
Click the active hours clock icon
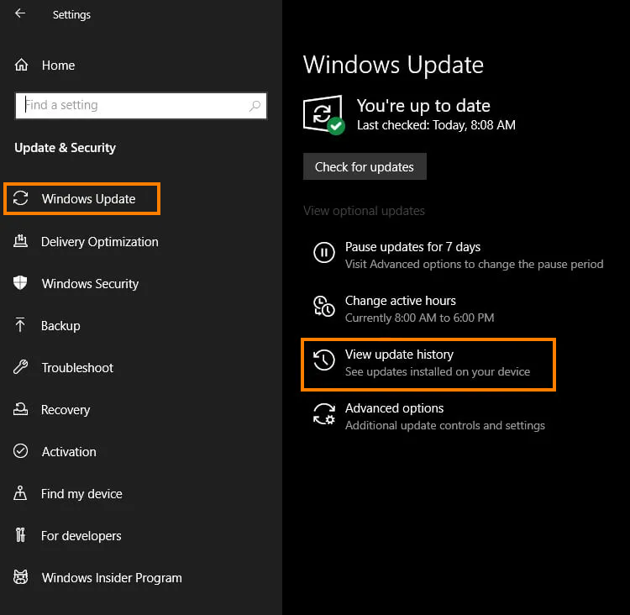coord(324,307)
